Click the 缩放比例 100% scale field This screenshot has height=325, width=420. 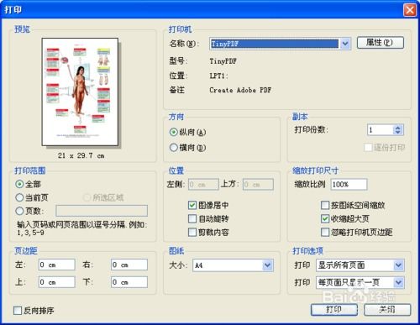point(349,184)
